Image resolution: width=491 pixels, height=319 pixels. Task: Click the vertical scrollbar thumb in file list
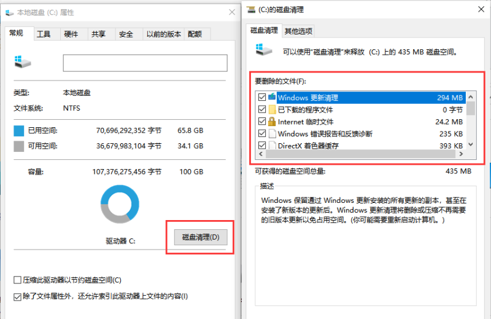[471, 108]
